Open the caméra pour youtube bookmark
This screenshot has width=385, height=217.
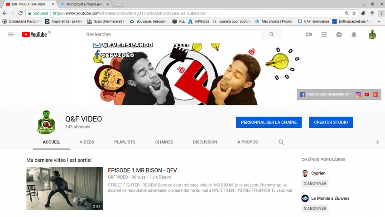coord(232,21)
